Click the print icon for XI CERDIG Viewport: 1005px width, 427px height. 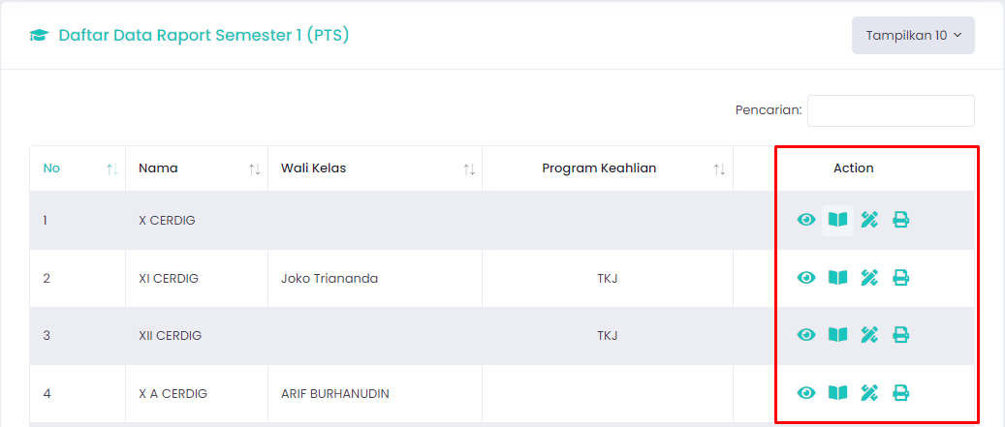(x=901, y=278)
